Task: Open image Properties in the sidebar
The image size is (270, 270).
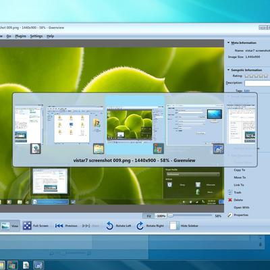Action: (x=238, y=215)
